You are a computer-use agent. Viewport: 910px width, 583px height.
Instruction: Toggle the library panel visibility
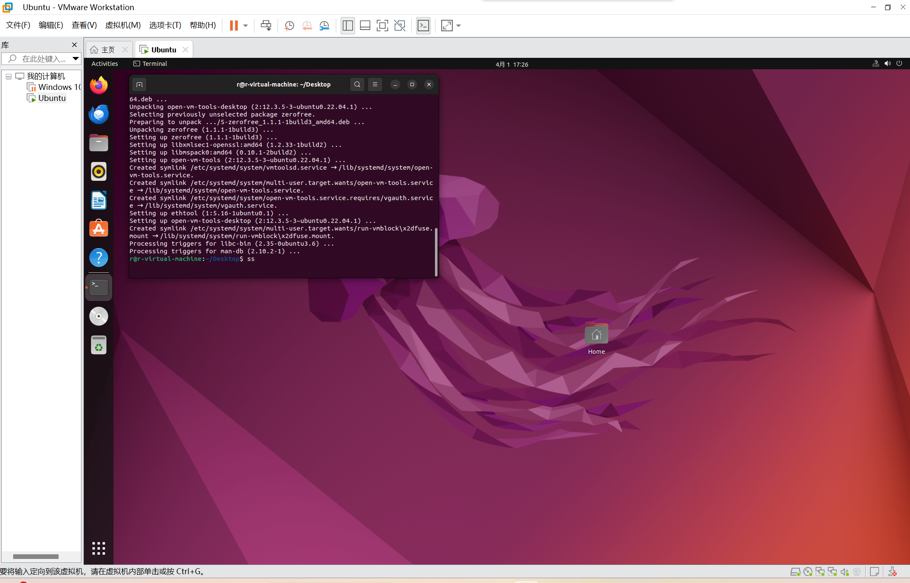(x=347, y=26)
